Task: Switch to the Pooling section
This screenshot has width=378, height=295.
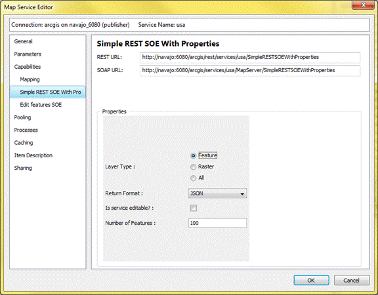Action: tap(22, 117)
